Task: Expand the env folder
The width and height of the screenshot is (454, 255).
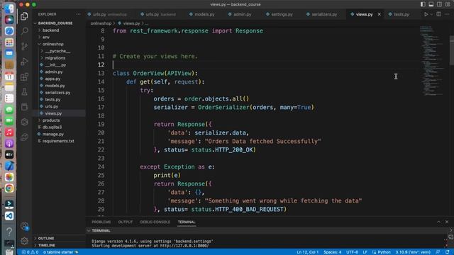Action: (45, 37)
